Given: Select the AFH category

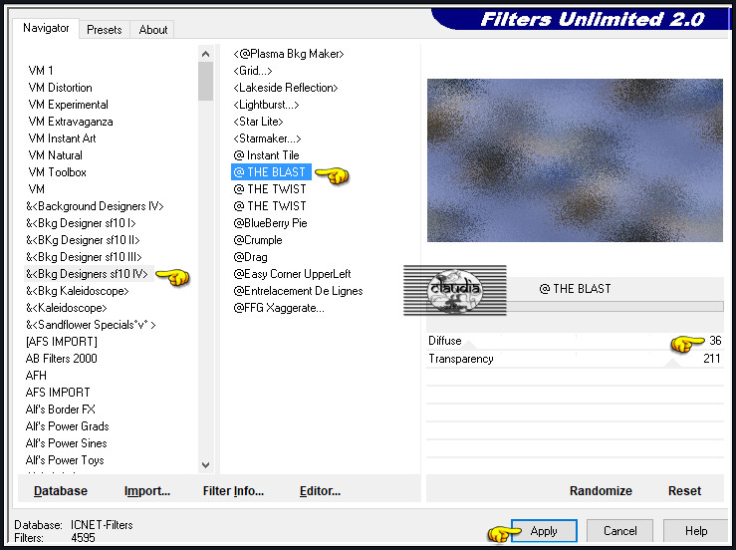Looking at the screenshot, I should tap(36, 376).
